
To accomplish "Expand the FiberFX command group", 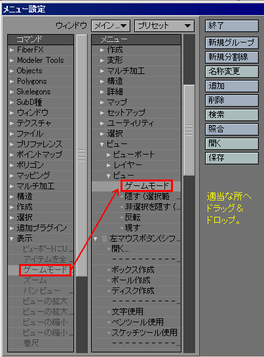I will [x=12, y=50].
